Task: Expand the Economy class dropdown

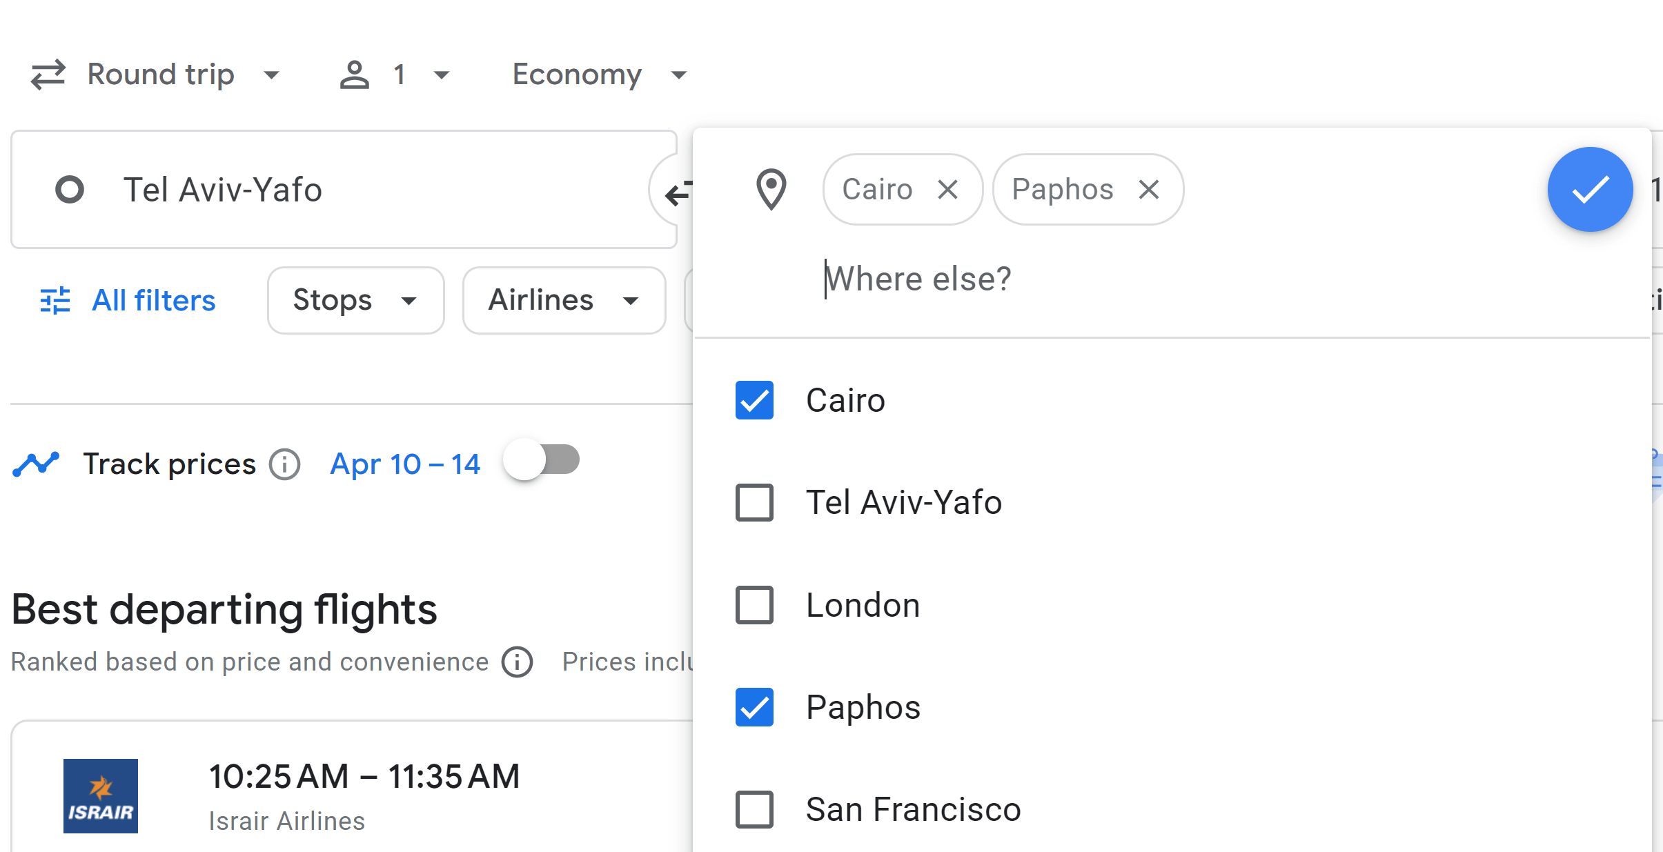Action: tap(597, 74)
